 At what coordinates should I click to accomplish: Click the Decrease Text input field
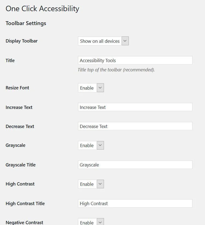pyautogui.click(x=135, y=126)
